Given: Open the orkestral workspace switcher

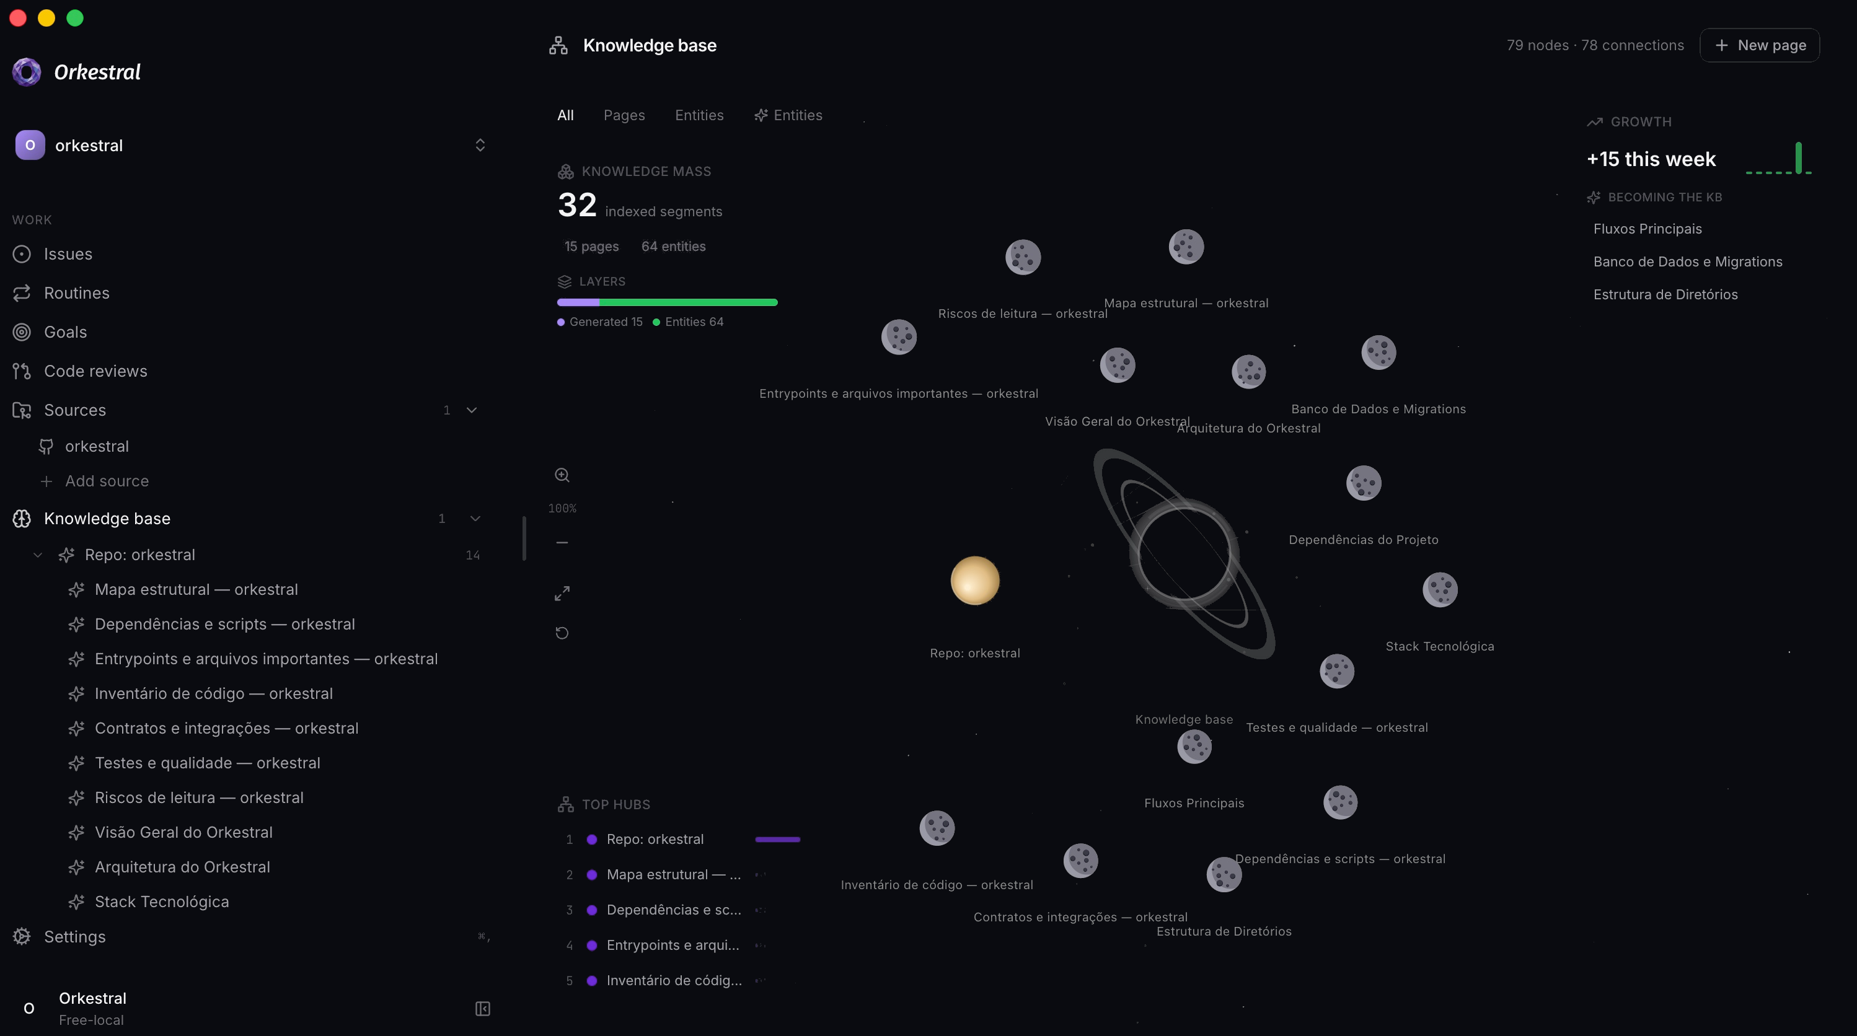Looking at the screenshot, I should tap(250, 145).
